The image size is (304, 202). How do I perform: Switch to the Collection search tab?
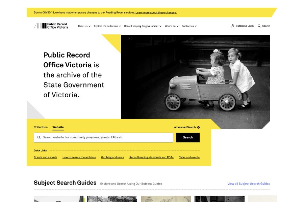tap(41, 127)
